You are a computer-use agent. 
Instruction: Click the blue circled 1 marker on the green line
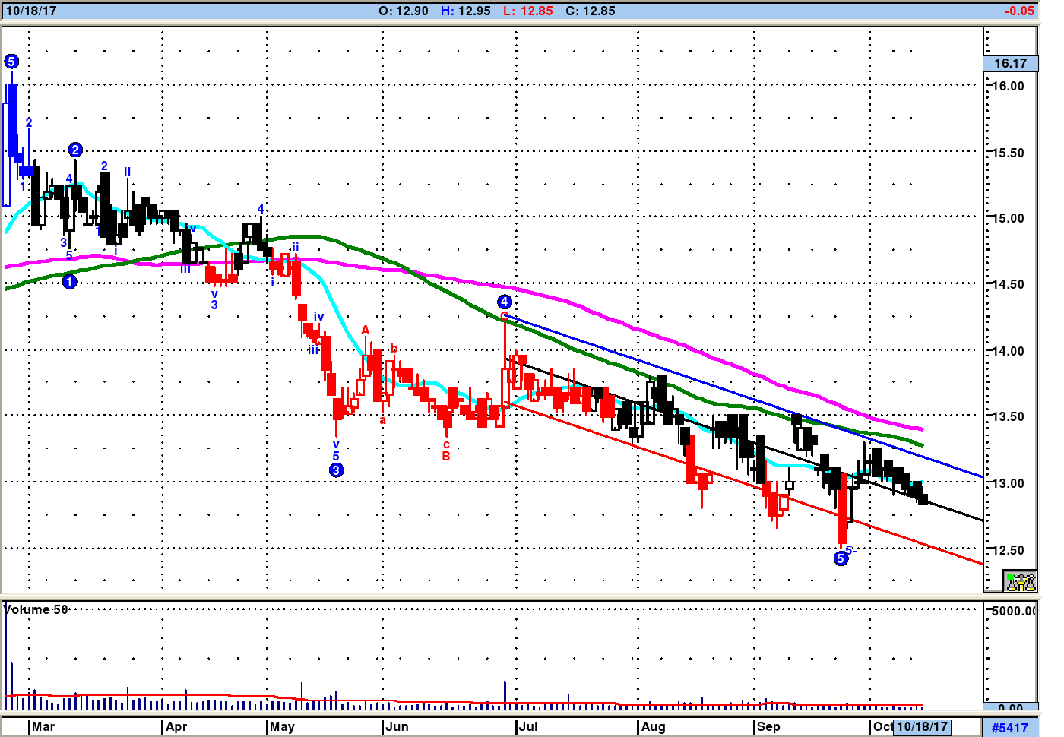69,282
